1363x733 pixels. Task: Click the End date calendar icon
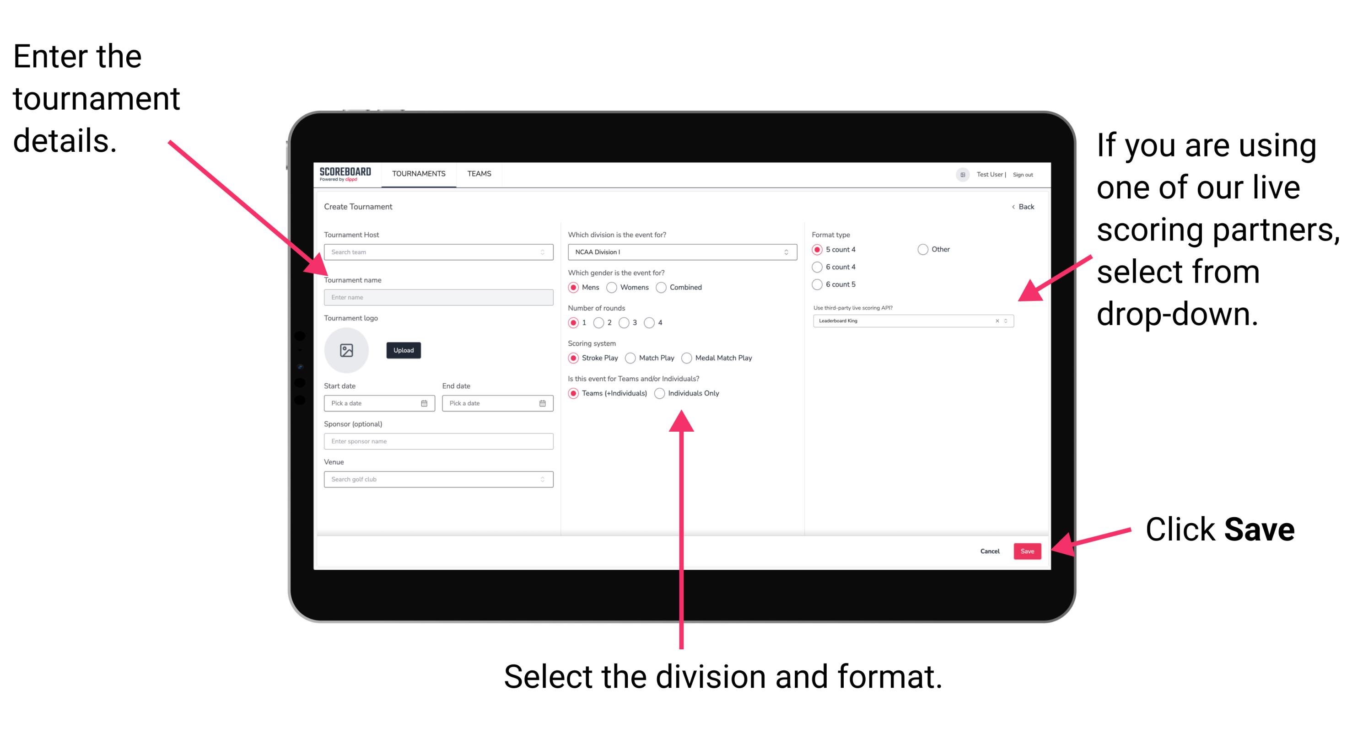pyautogui.click(x=543, y=402)
